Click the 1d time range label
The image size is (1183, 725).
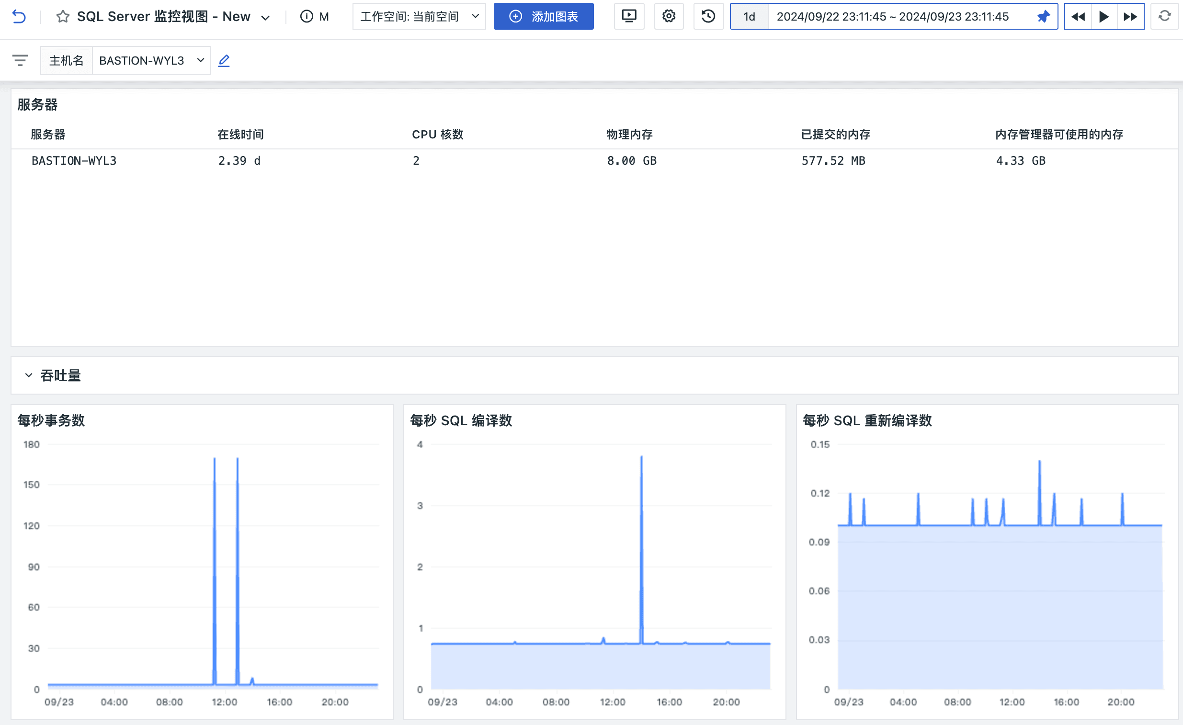pos(750,16)
